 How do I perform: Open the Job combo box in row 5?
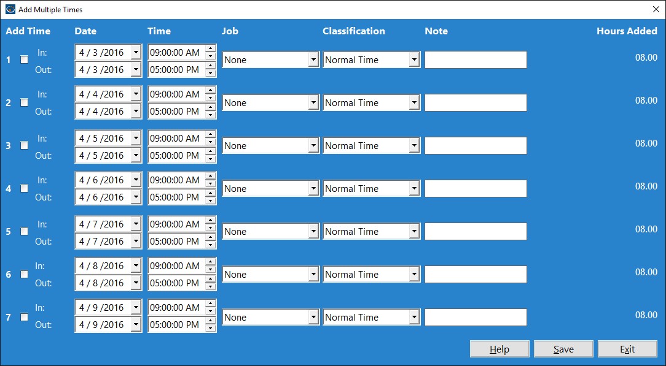coord(313,231)
